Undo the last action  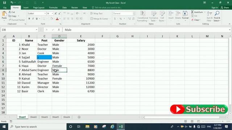[12, 3]
